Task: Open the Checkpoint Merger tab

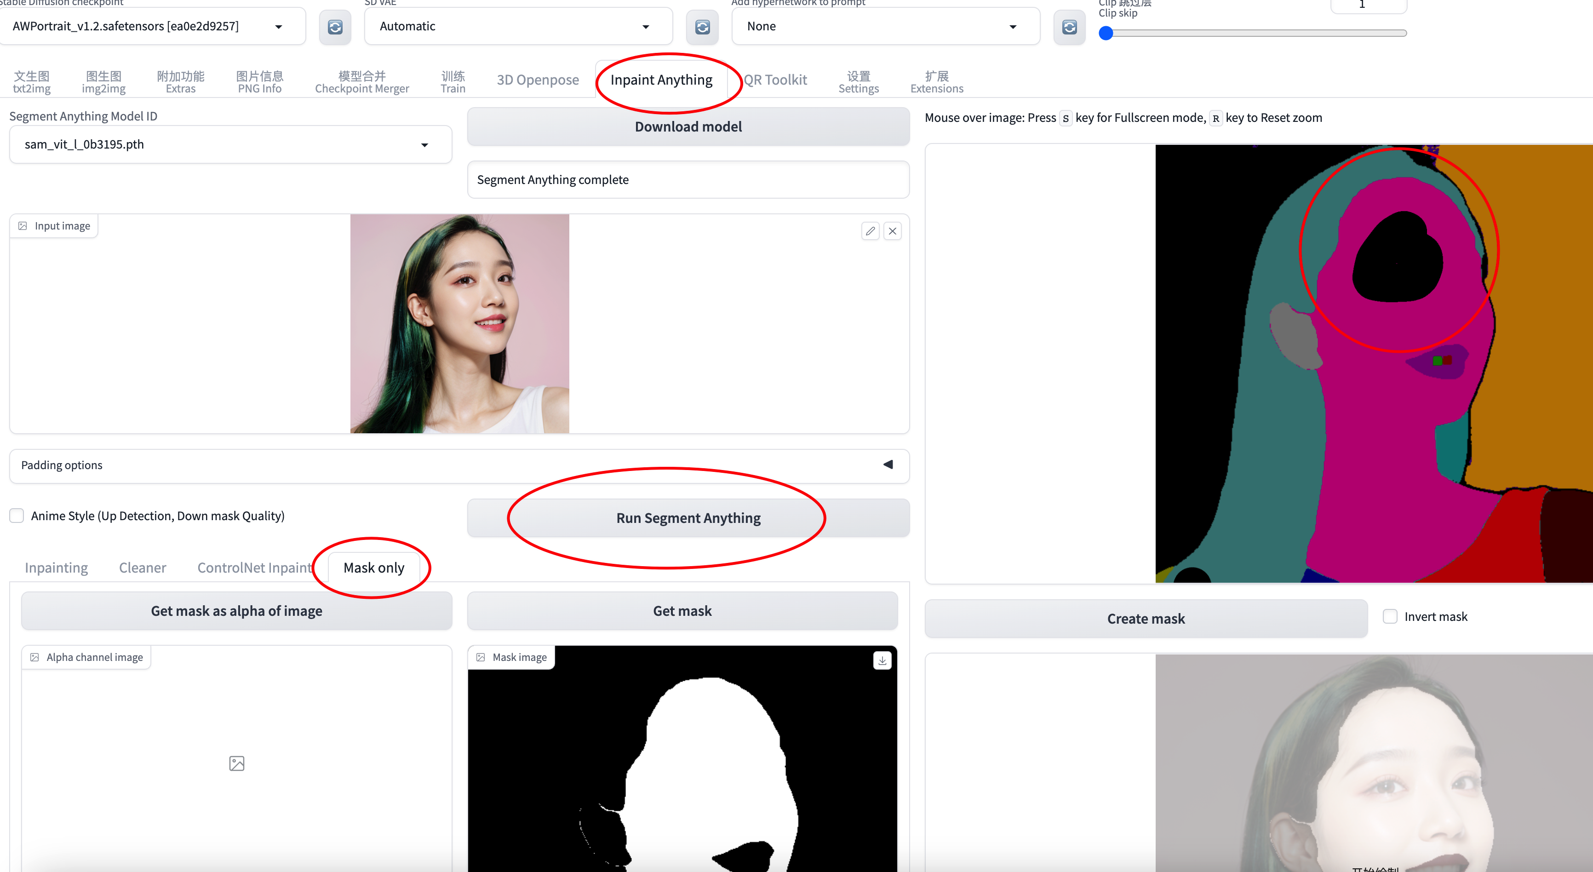Action: [362, 81]
